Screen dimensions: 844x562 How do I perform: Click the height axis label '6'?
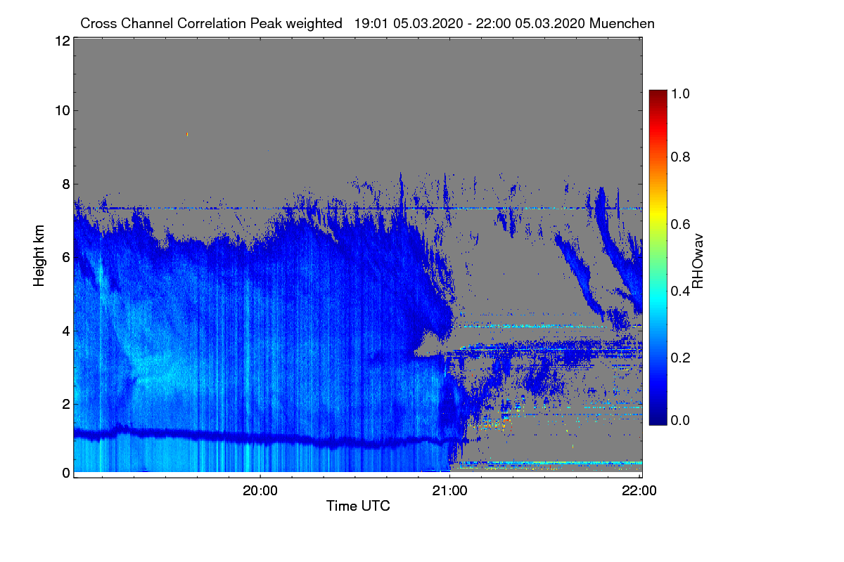(65, 258)
